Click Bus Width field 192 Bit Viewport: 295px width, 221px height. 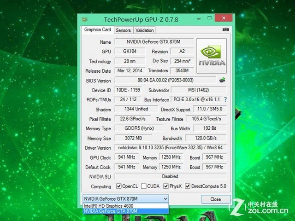(x=210, y=128)
